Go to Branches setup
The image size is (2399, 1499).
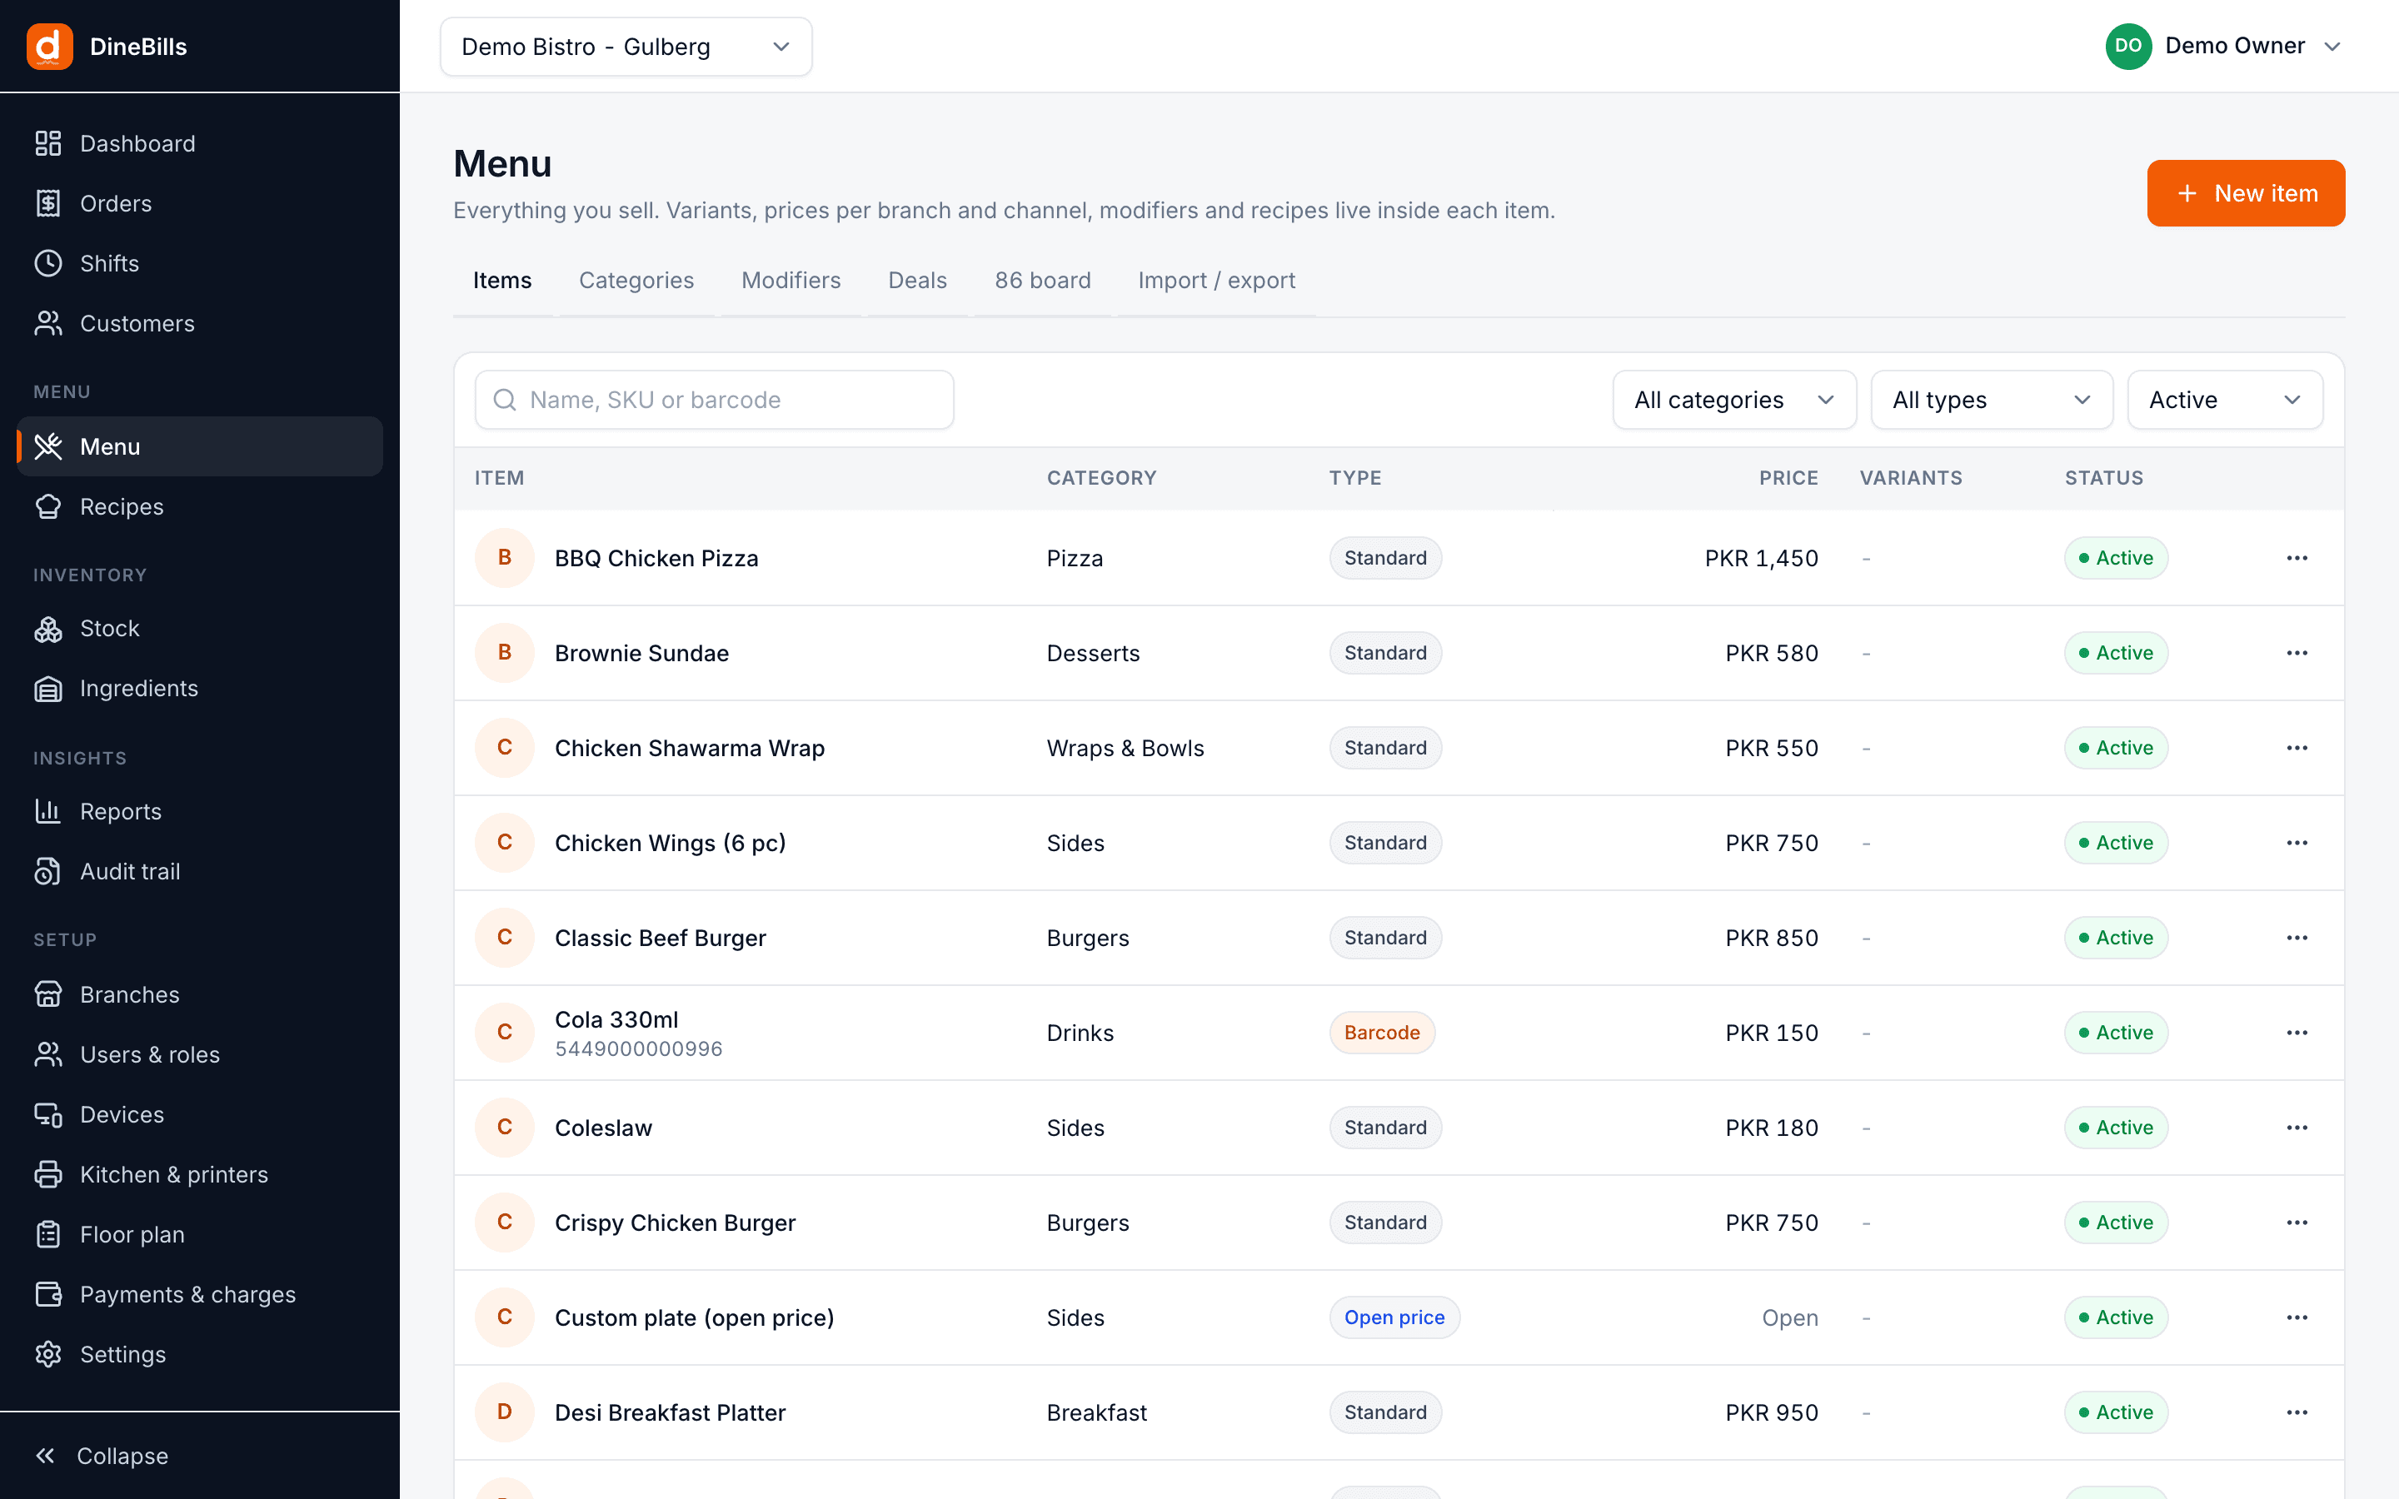(199, 994)
